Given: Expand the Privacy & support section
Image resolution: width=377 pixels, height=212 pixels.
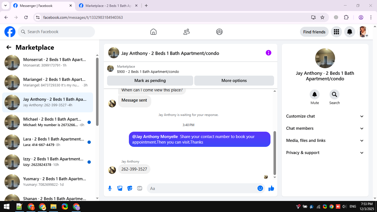Looking at the screenshot, I should [x=325, y=153].
